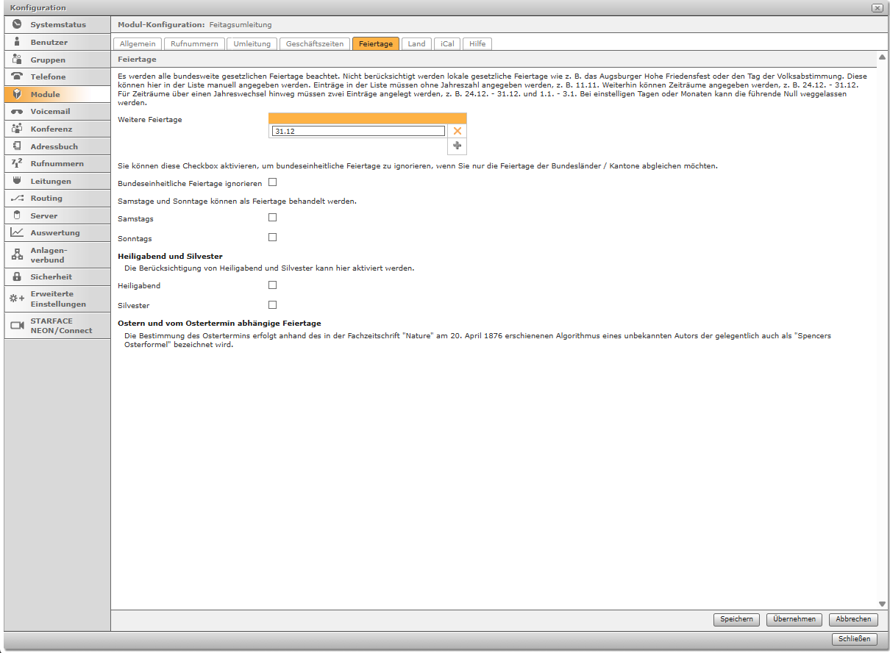Click the Auswertung chart icon
Screen dimensions: 890x653
tap(17, 232)
